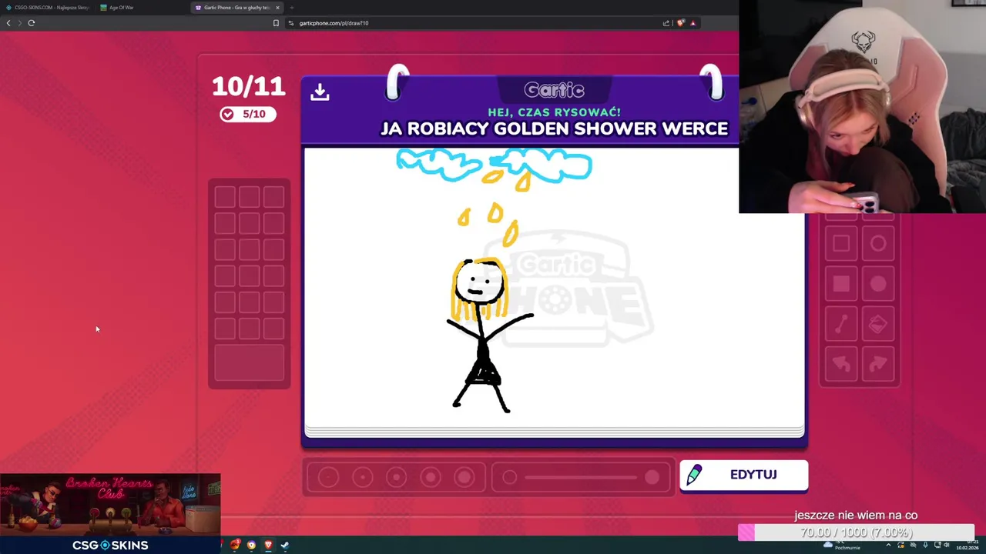Screen dimensions: 986x554
Task: Click the pencil icon on the EDYTUJ button
Action: tap(694, 475)
